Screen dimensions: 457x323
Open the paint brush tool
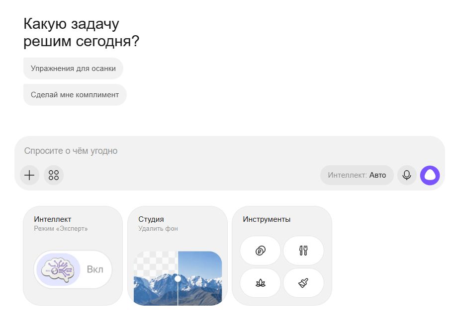pos(303,283)
